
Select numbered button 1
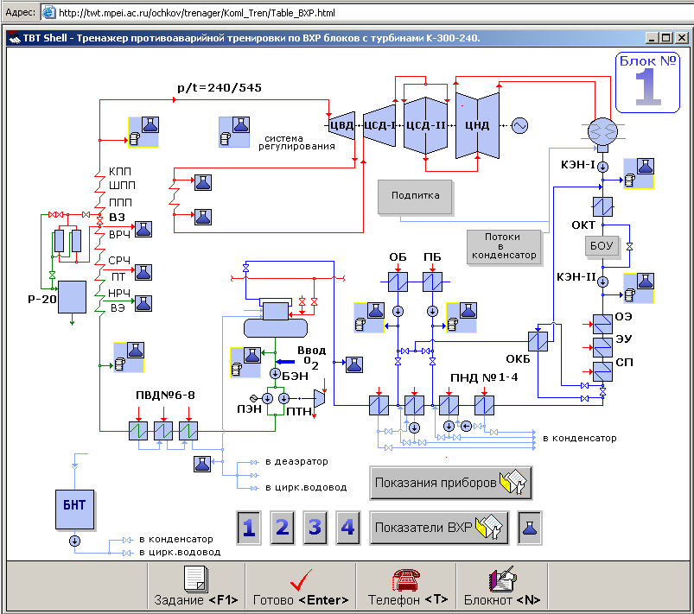(249, 528)
